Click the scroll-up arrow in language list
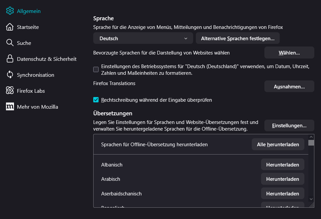 (x=311, y=137)
